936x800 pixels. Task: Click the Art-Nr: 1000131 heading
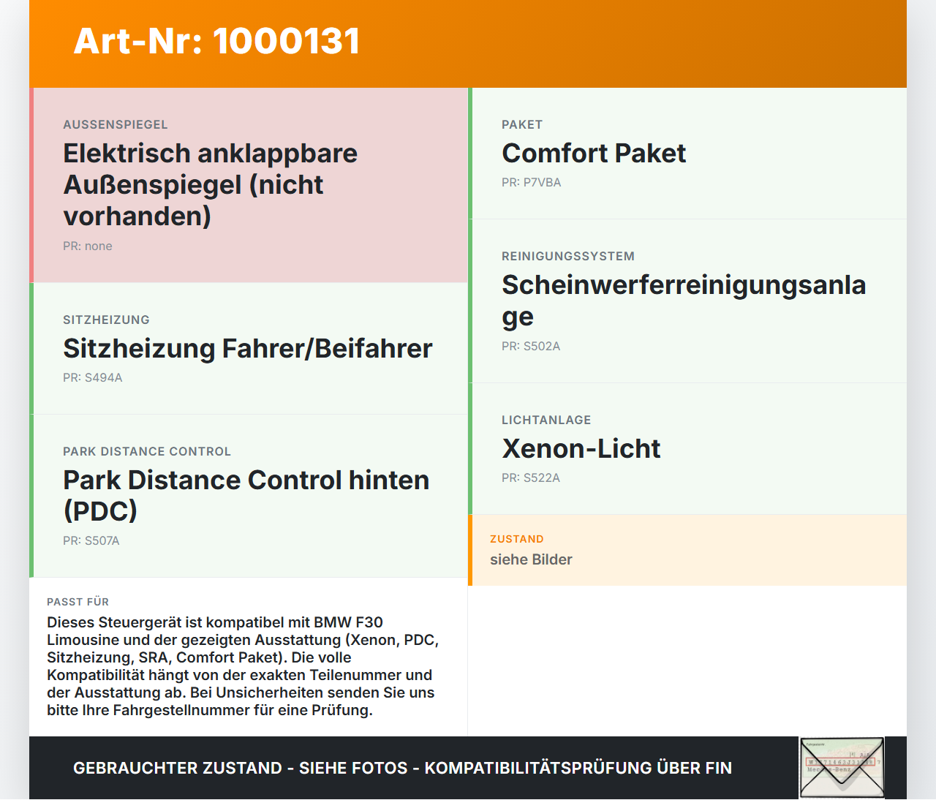(x=216, y=41)
